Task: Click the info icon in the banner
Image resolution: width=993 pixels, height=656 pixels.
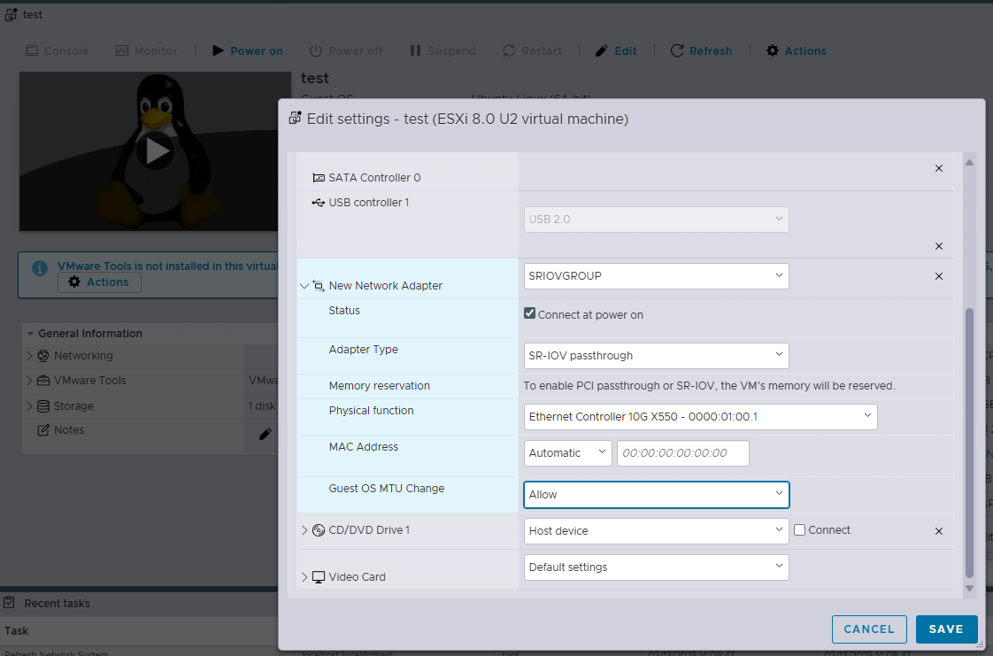Action: (x=40, y=268)
